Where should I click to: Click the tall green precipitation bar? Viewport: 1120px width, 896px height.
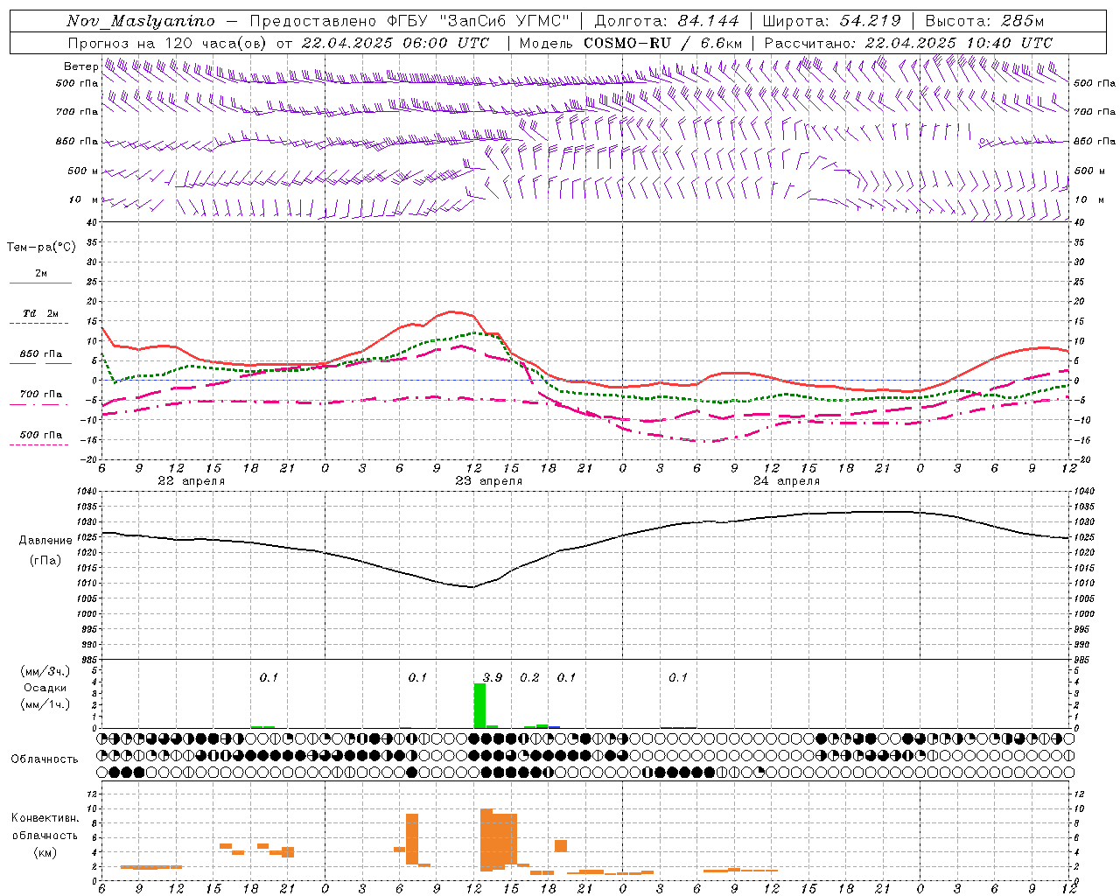click(479, 705)
